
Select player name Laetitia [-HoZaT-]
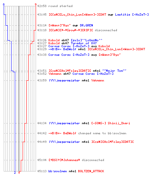132,15
